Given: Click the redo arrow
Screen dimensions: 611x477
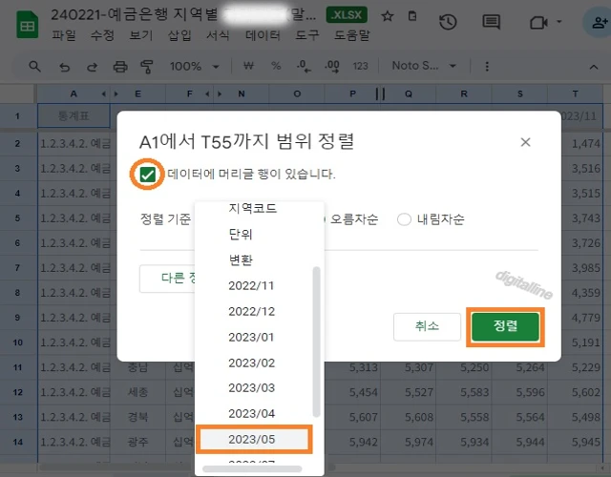Looking at the screenshot, I should (92, 67).
